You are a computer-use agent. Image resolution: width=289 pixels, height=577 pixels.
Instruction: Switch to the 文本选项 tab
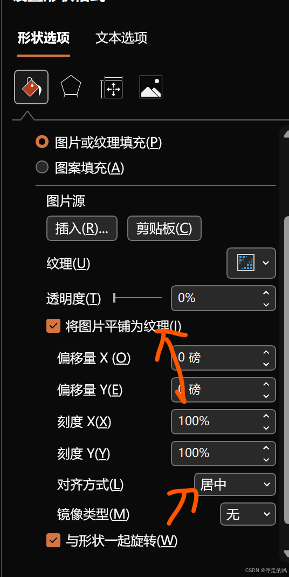(x=121, y=38)
